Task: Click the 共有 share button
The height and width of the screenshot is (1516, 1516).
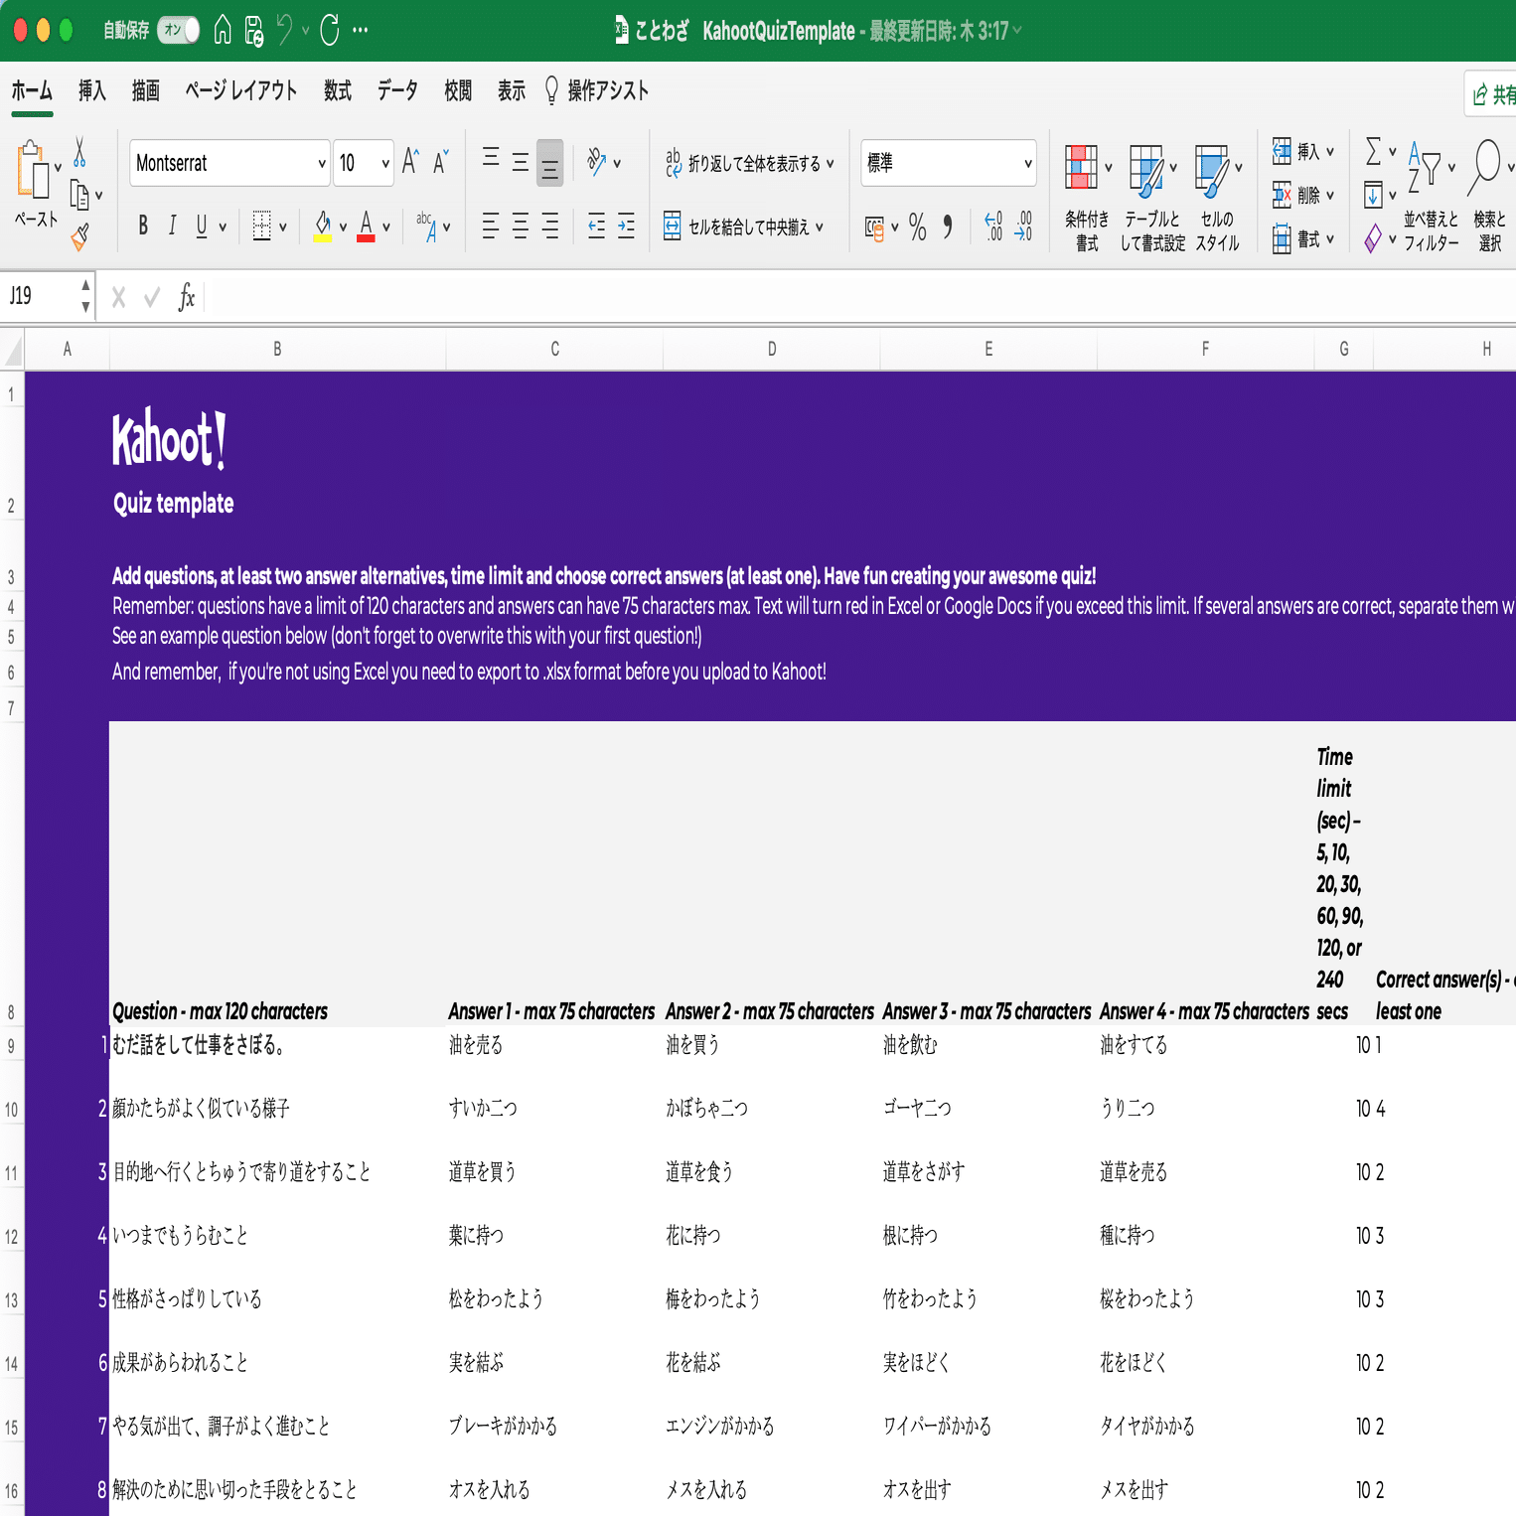Action: coord(1493,94)
